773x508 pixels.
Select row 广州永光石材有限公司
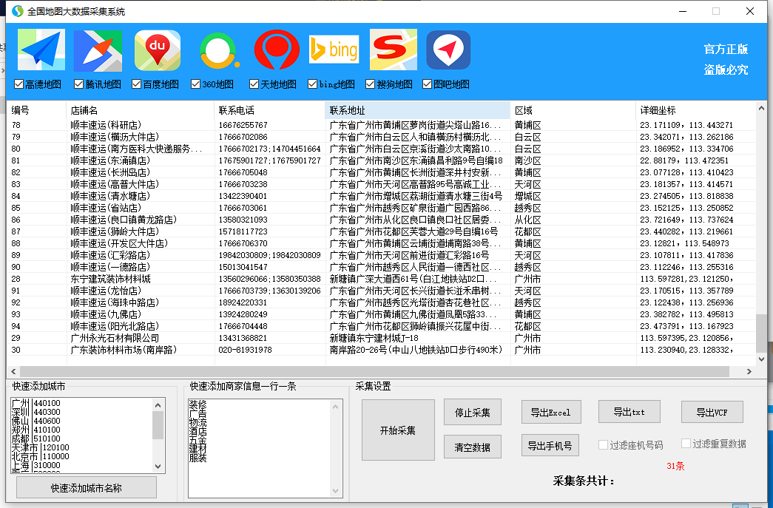pos(382,338)
